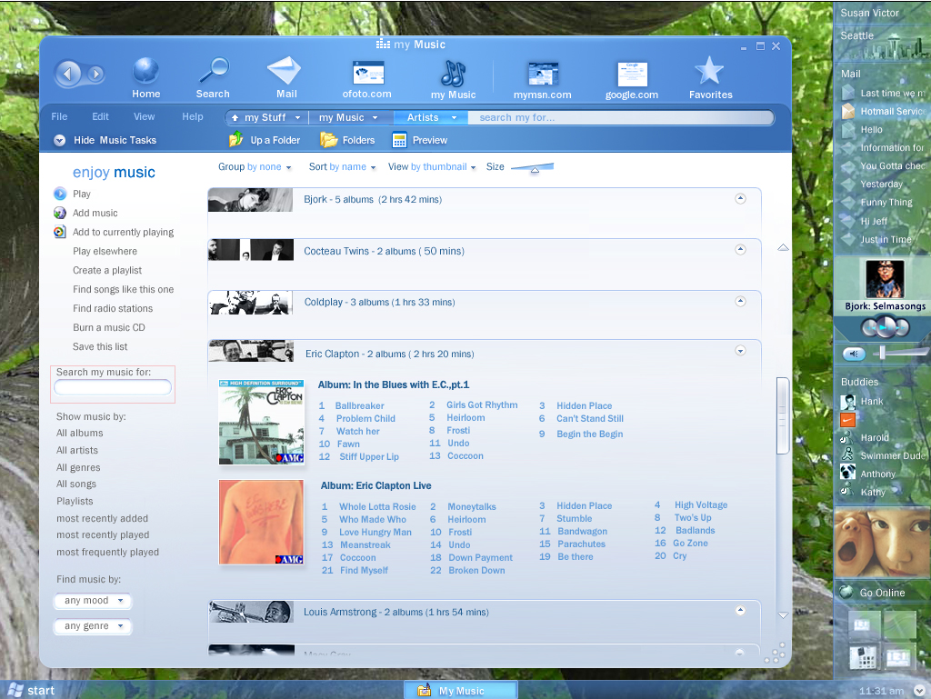This screenshot has height=699, width=931.
Task: Open buddy Anthony's avatar icon
Action: (848, 473)
